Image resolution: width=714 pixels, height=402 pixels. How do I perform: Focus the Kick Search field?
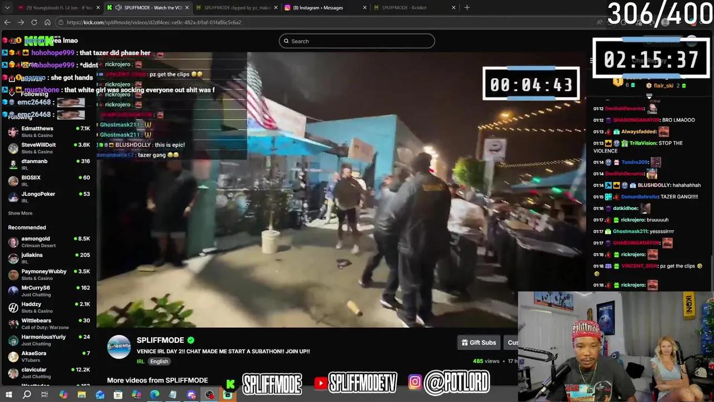(357, 41)
